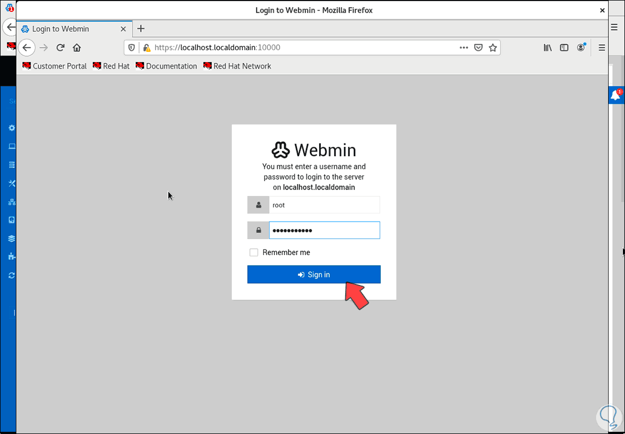Open the Firefox account icon

coord(581,47)
